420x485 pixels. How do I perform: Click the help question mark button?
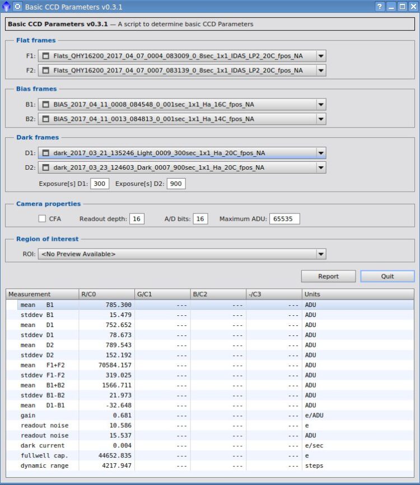[x=380, y=6]
